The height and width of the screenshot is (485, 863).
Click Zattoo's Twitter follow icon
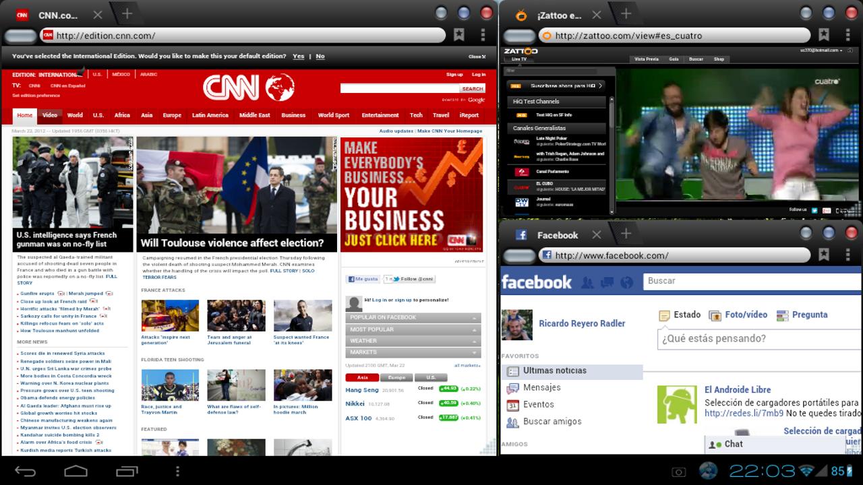tap(814, 210)
